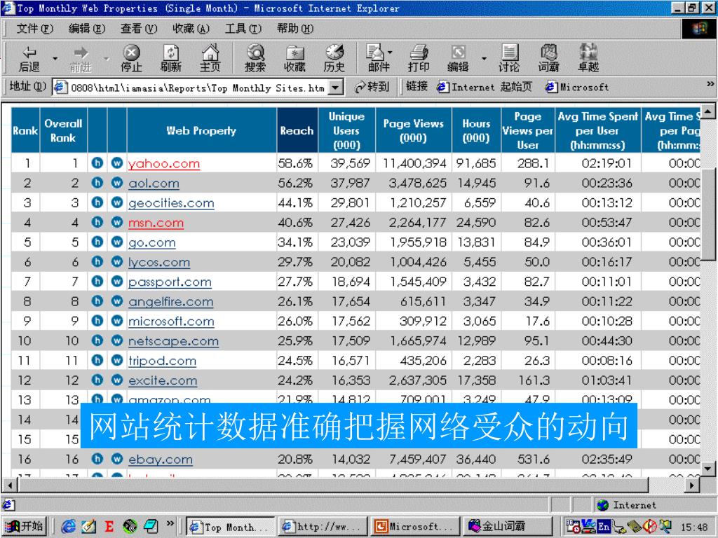The image size is (718, 538).
Task: Open the Favorites (收藏) menu
Action: [x=191, y=29]
